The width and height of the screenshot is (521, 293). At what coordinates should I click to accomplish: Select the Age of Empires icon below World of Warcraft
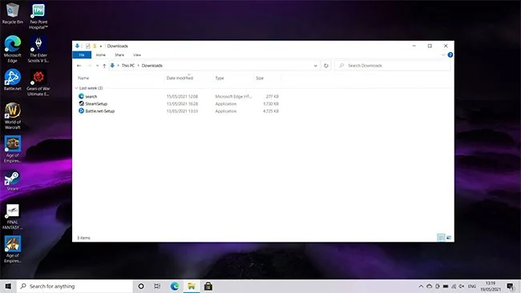(x=13, y=149)
